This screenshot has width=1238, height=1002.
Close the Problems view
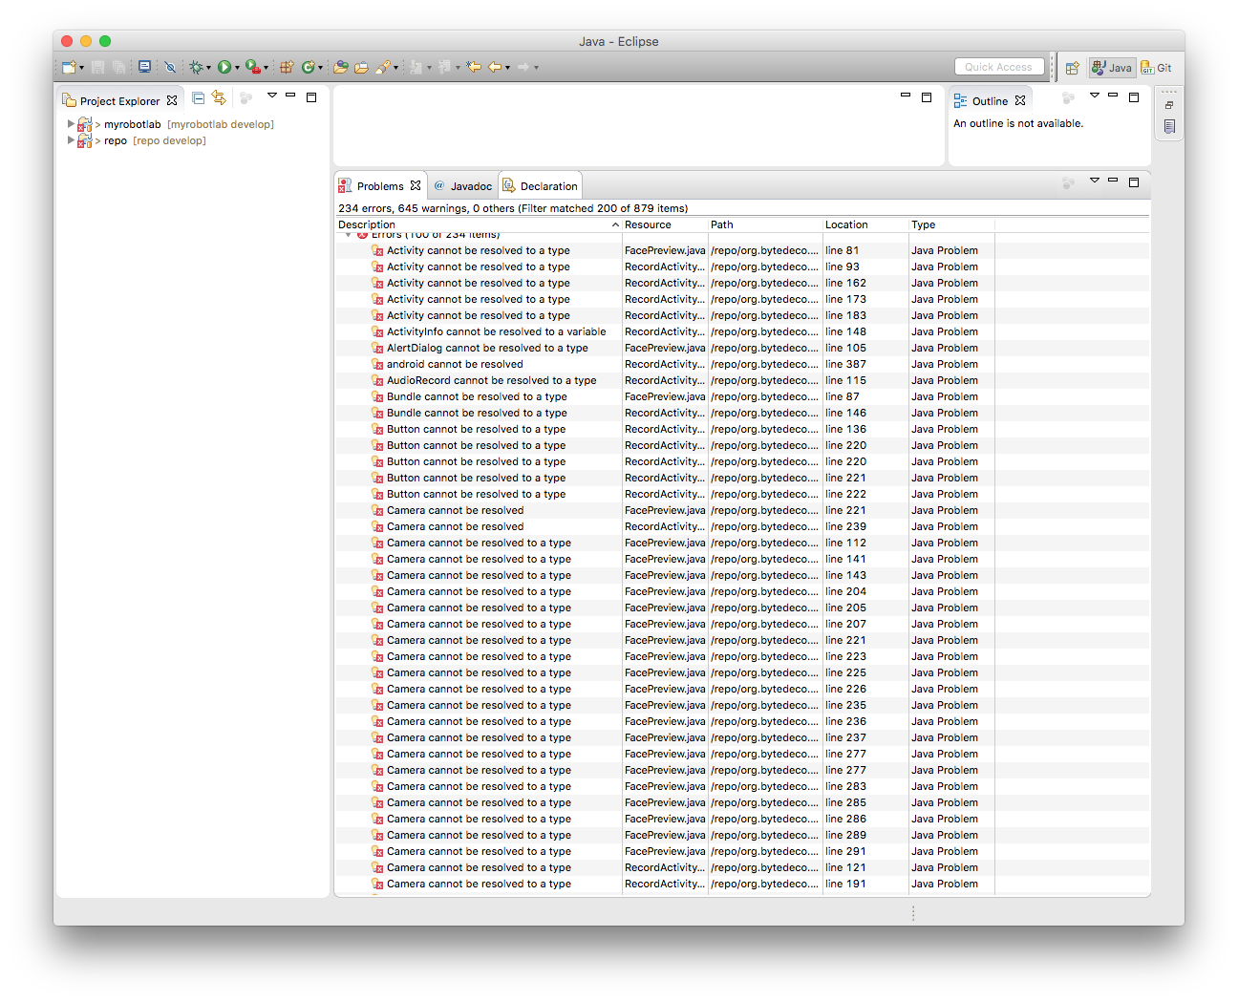[x=416, y=185]
